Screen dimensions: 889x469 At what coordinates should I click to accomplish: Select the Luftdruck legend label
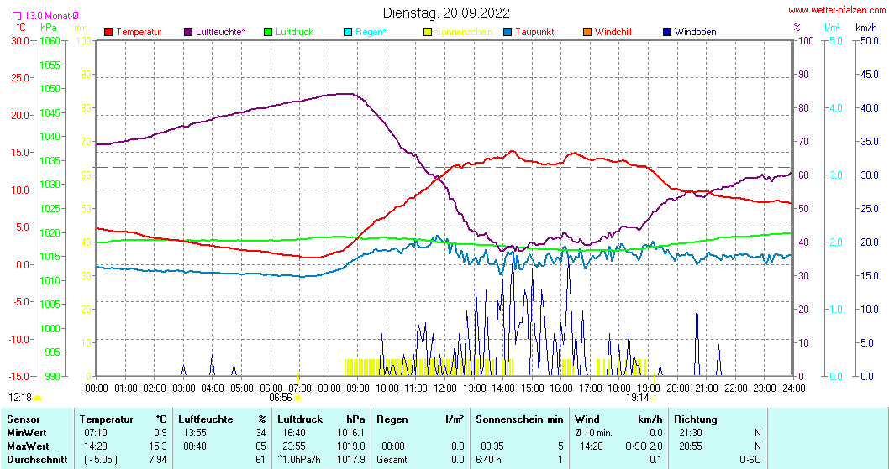tap(294, 32)
